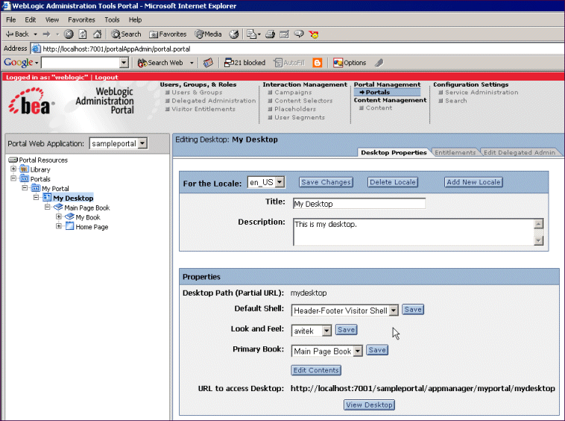Click the History icon next to Media
The width and height of the screenshot is (565, 421).
click(x=234, y=34)
